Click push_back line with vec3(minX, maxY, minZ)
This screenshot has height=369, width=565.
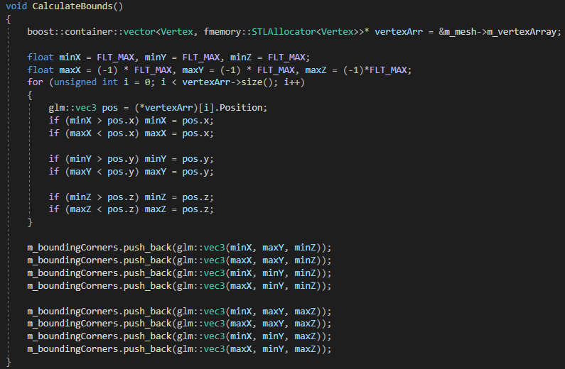(179, 248)
